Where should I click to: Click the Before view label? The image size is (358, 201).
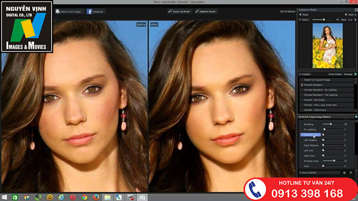pyautogui.click(x=141, y=24)
